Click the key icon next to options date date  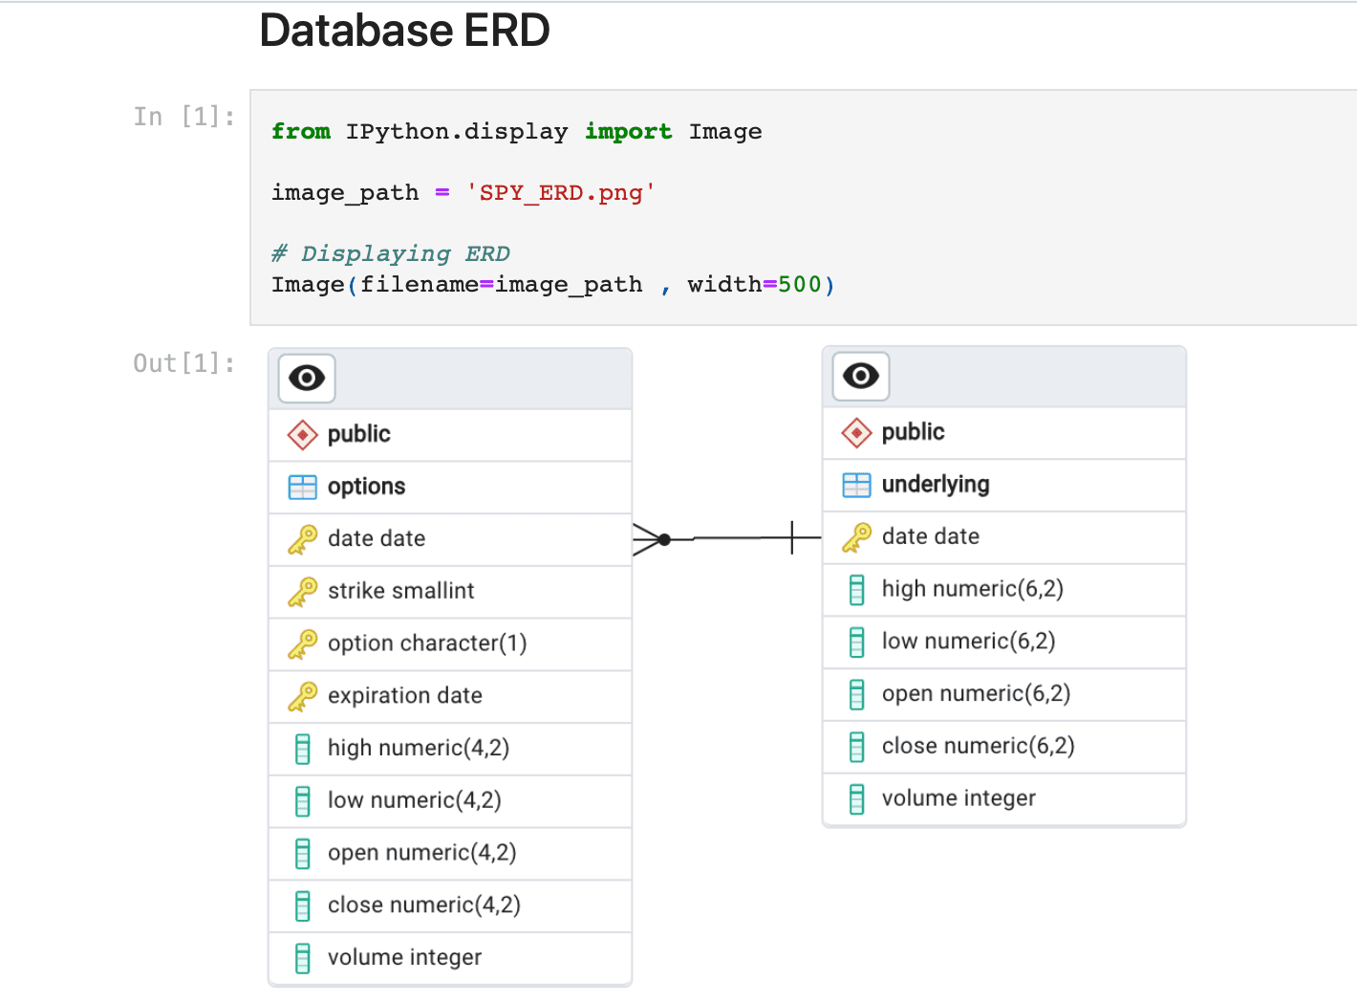tap(303, 539)
